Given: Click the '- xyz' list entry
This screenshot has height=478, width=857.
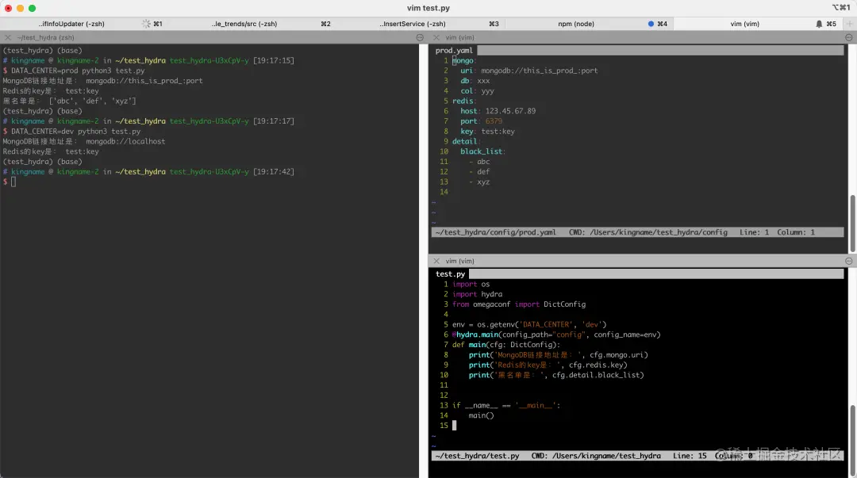Looking at the screenshot, I should pos(478,182).
